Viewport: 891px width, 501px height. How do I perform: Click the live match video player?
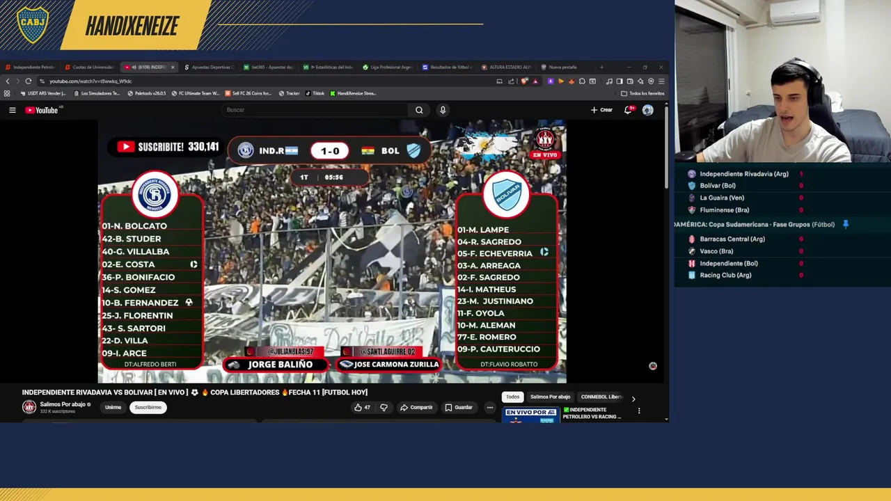point(331,251)
